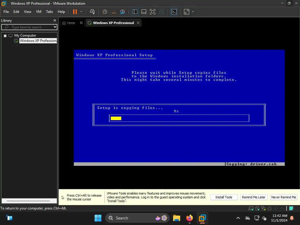Viewport: 300px width, 225px height.
Task: Open the snapshot manager icon
Action: click(x=122, y=12)
